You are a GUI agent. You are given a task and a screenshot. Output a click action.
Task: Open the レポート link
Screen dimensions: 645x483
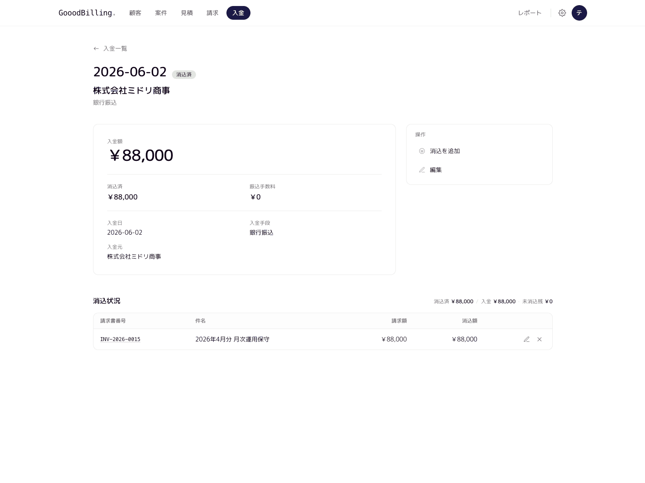tap(530, 13)
